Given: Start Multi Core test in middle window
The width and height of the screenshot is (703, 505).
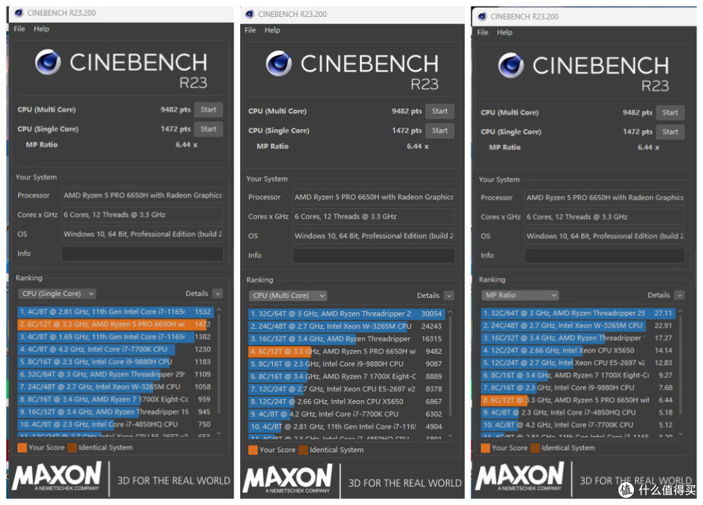Looking at the screenshot, I should click(440, 111).
